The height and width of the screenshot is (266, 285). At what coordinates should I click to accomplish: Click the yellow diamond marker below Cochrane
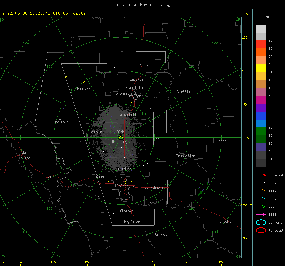tap(109, 183)
